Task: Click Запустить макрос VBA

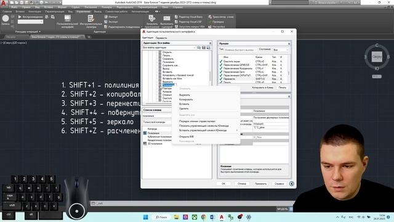Action: point(190,27)
